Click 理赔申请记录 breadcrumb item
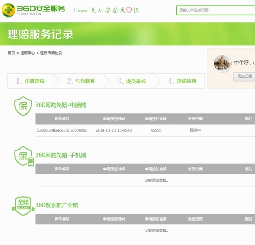 pos(51,52)
